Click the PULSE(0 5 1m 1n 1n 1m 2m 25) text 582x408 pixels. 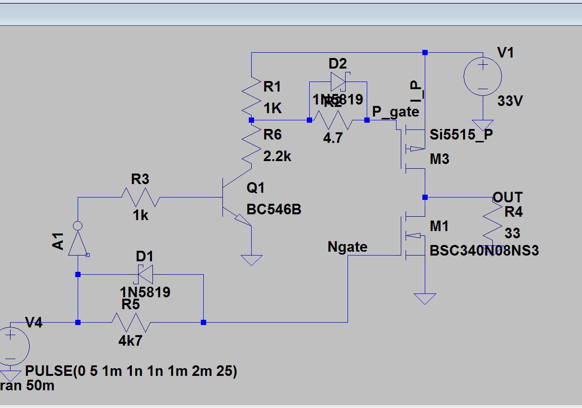[x=131, y=371]
